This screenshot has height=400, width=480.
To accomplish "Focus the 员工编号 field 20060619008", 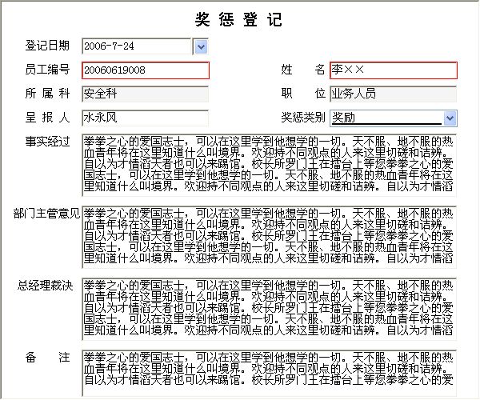I will tap(146, 70).
